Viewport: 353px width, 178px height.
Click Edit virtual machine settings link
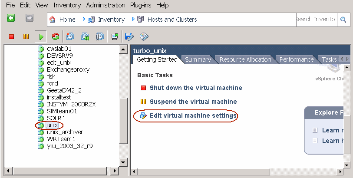193,116
